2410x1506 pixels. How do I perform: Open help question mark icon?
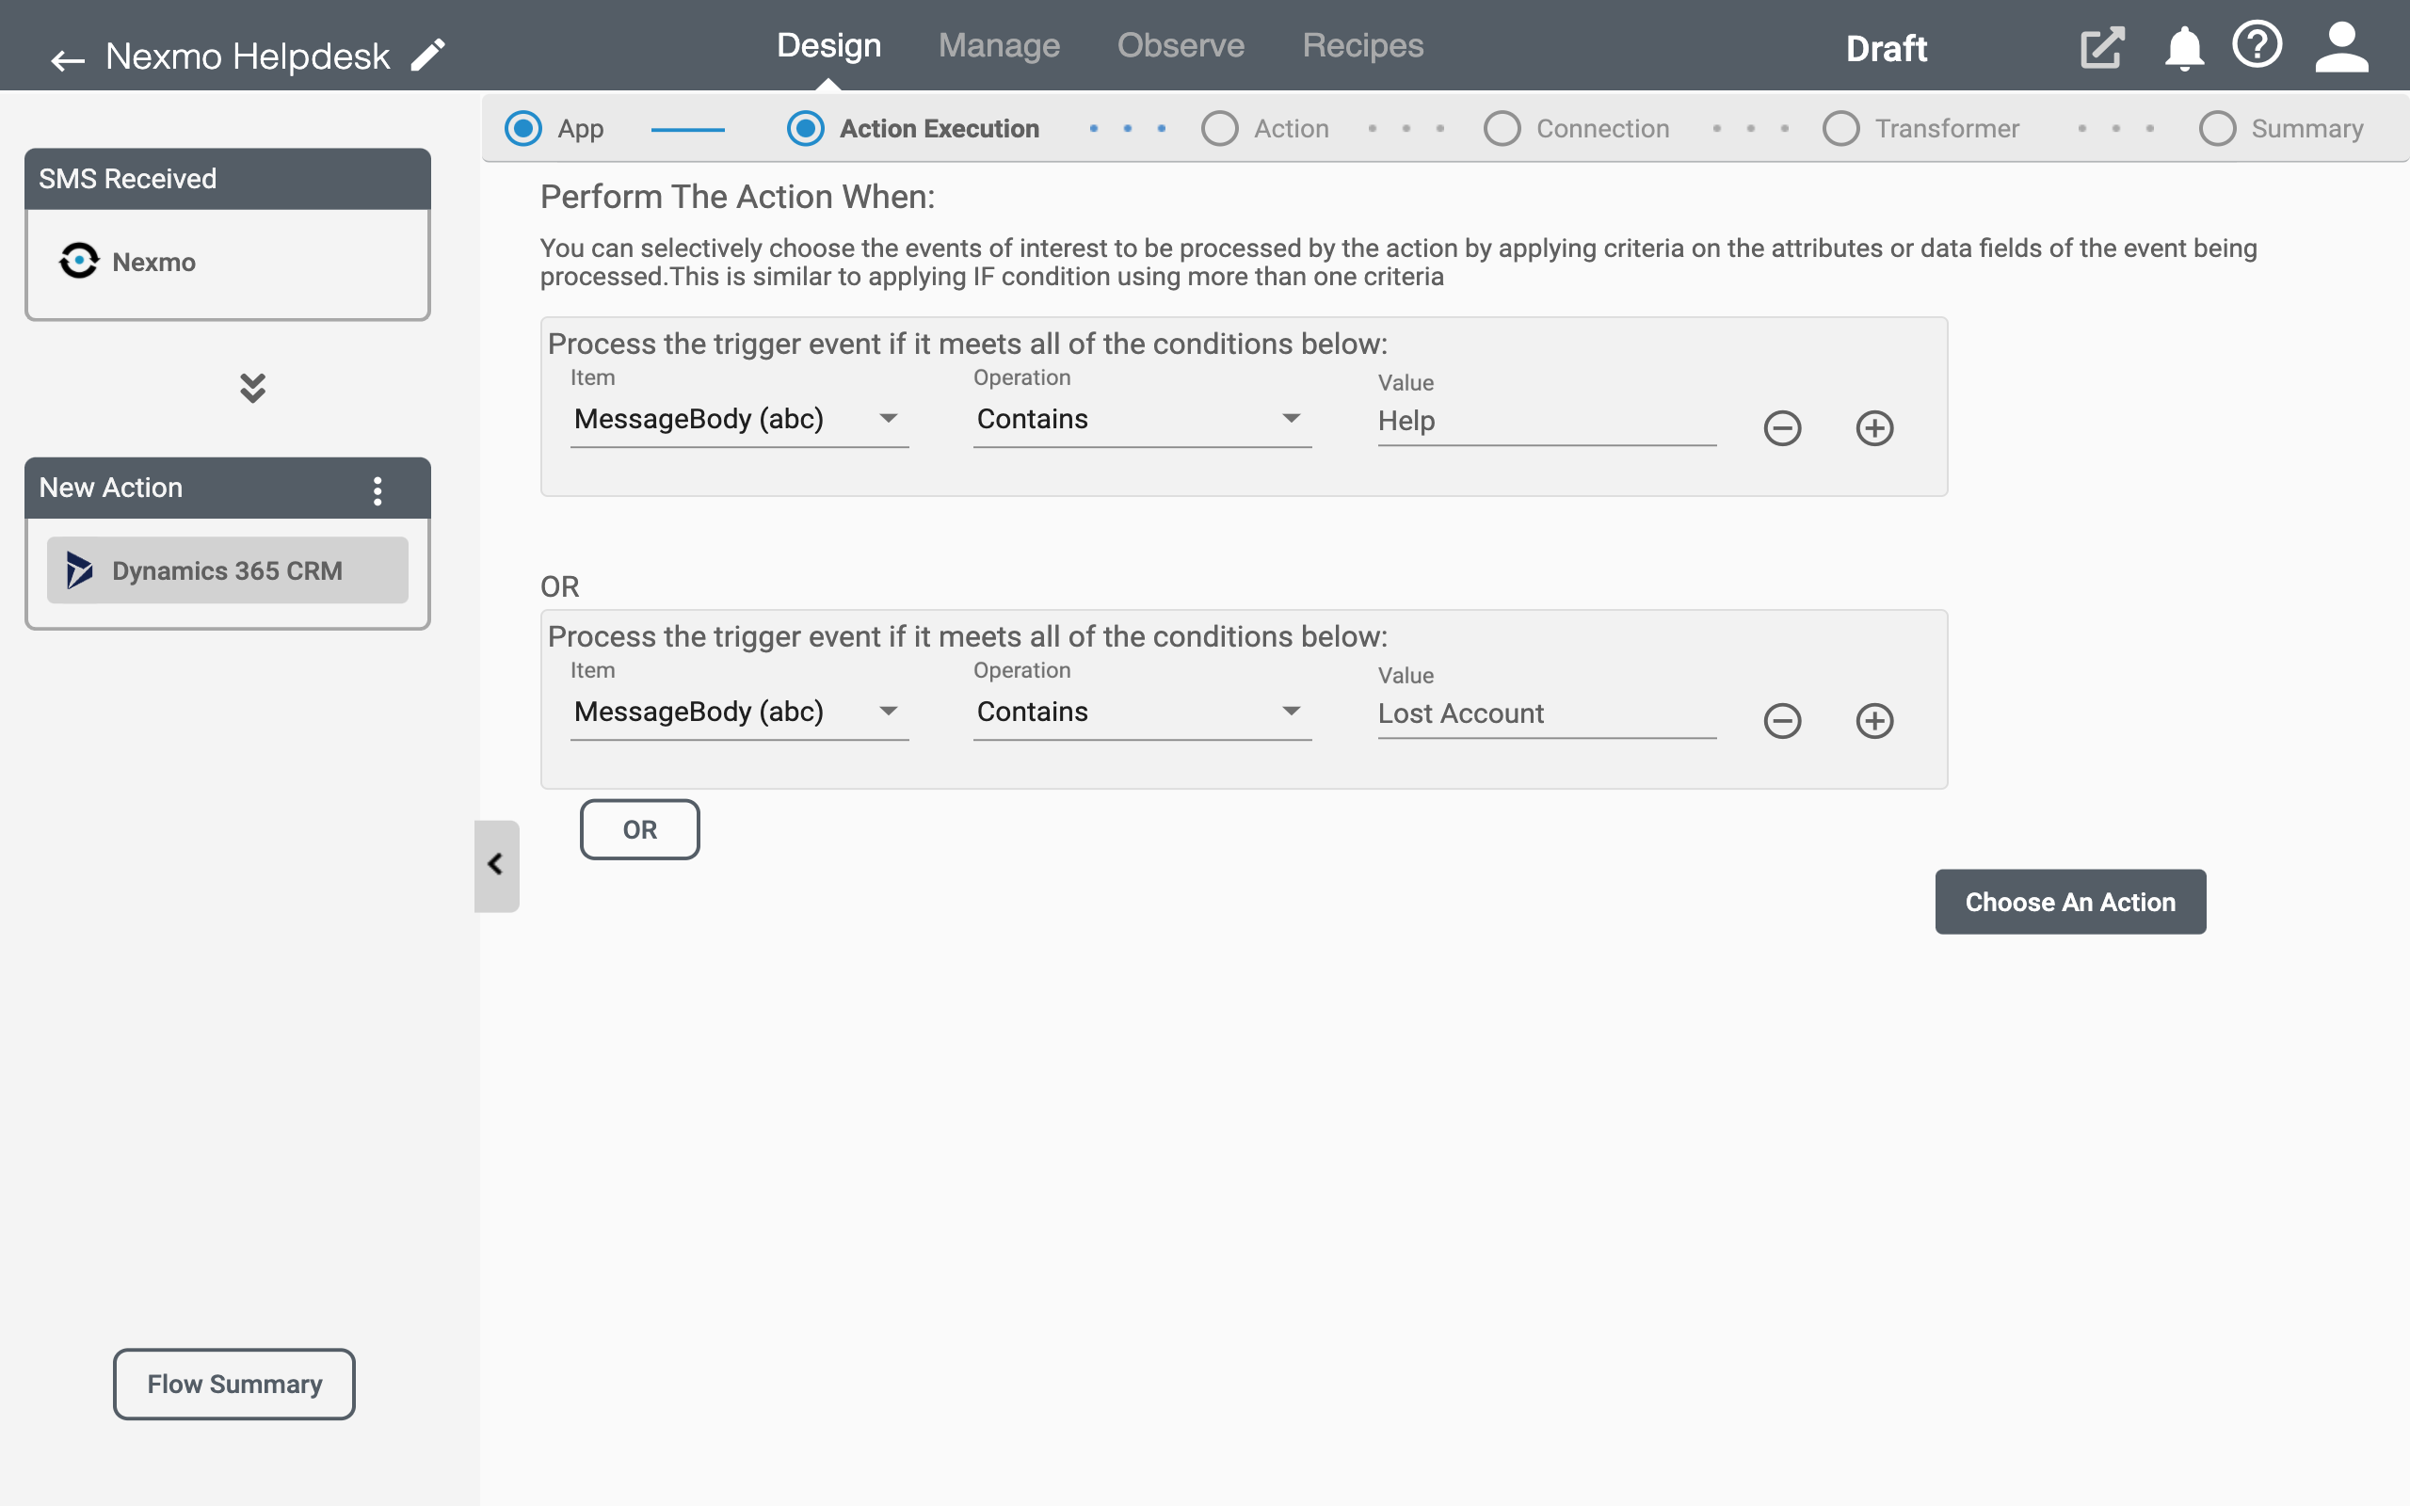click(2257, 46)
